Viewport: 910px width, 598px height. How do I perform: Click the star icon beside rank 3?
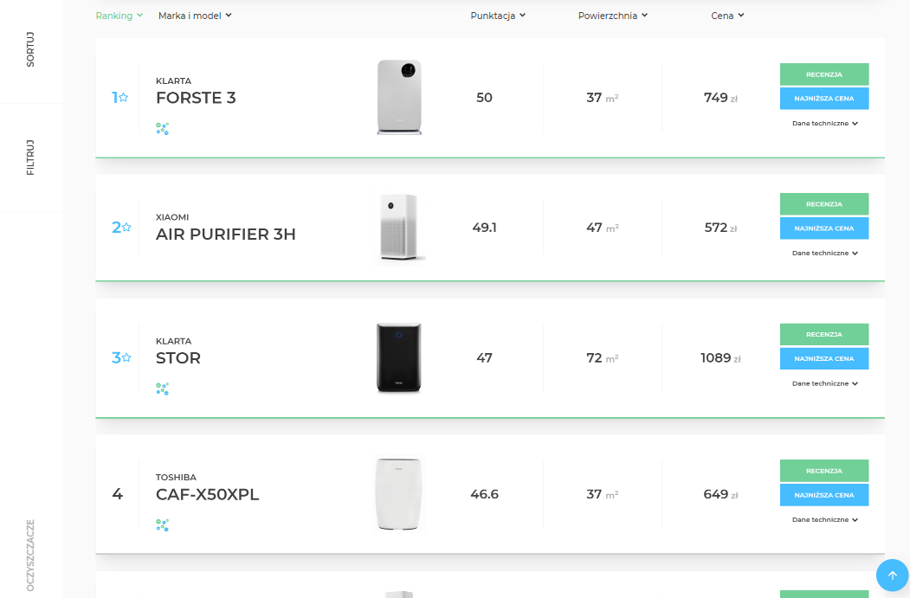click(126, 357)
